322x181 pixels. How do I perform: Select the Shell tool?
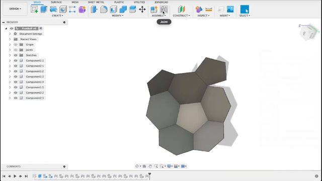tap(113, 9)
